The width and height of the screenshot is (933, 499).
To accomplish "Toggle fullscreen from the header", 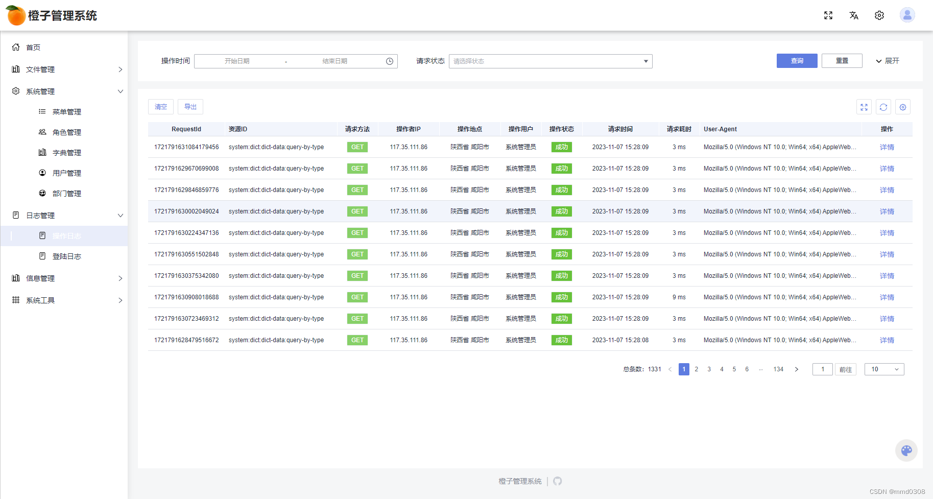I will click(x=828, y=15).
